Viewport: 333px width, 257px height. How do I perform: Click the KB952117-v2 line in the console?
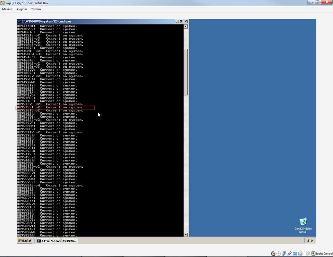[x=50, y=132]
